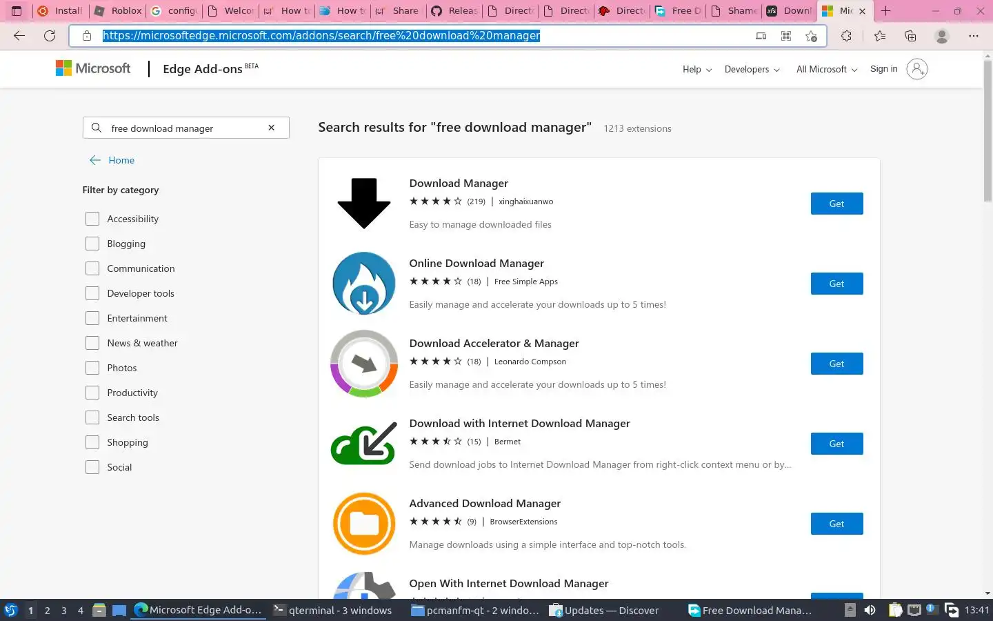Get the Download Manager extension
The image size is (993, 621).
coord(836,204)
